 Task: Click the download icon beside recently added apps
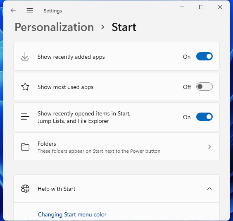click(x=25, y=56)
